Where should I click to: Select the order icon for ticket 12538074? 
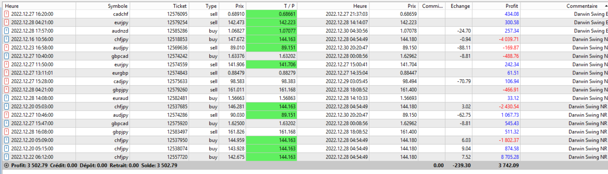[x=6, y=149]
